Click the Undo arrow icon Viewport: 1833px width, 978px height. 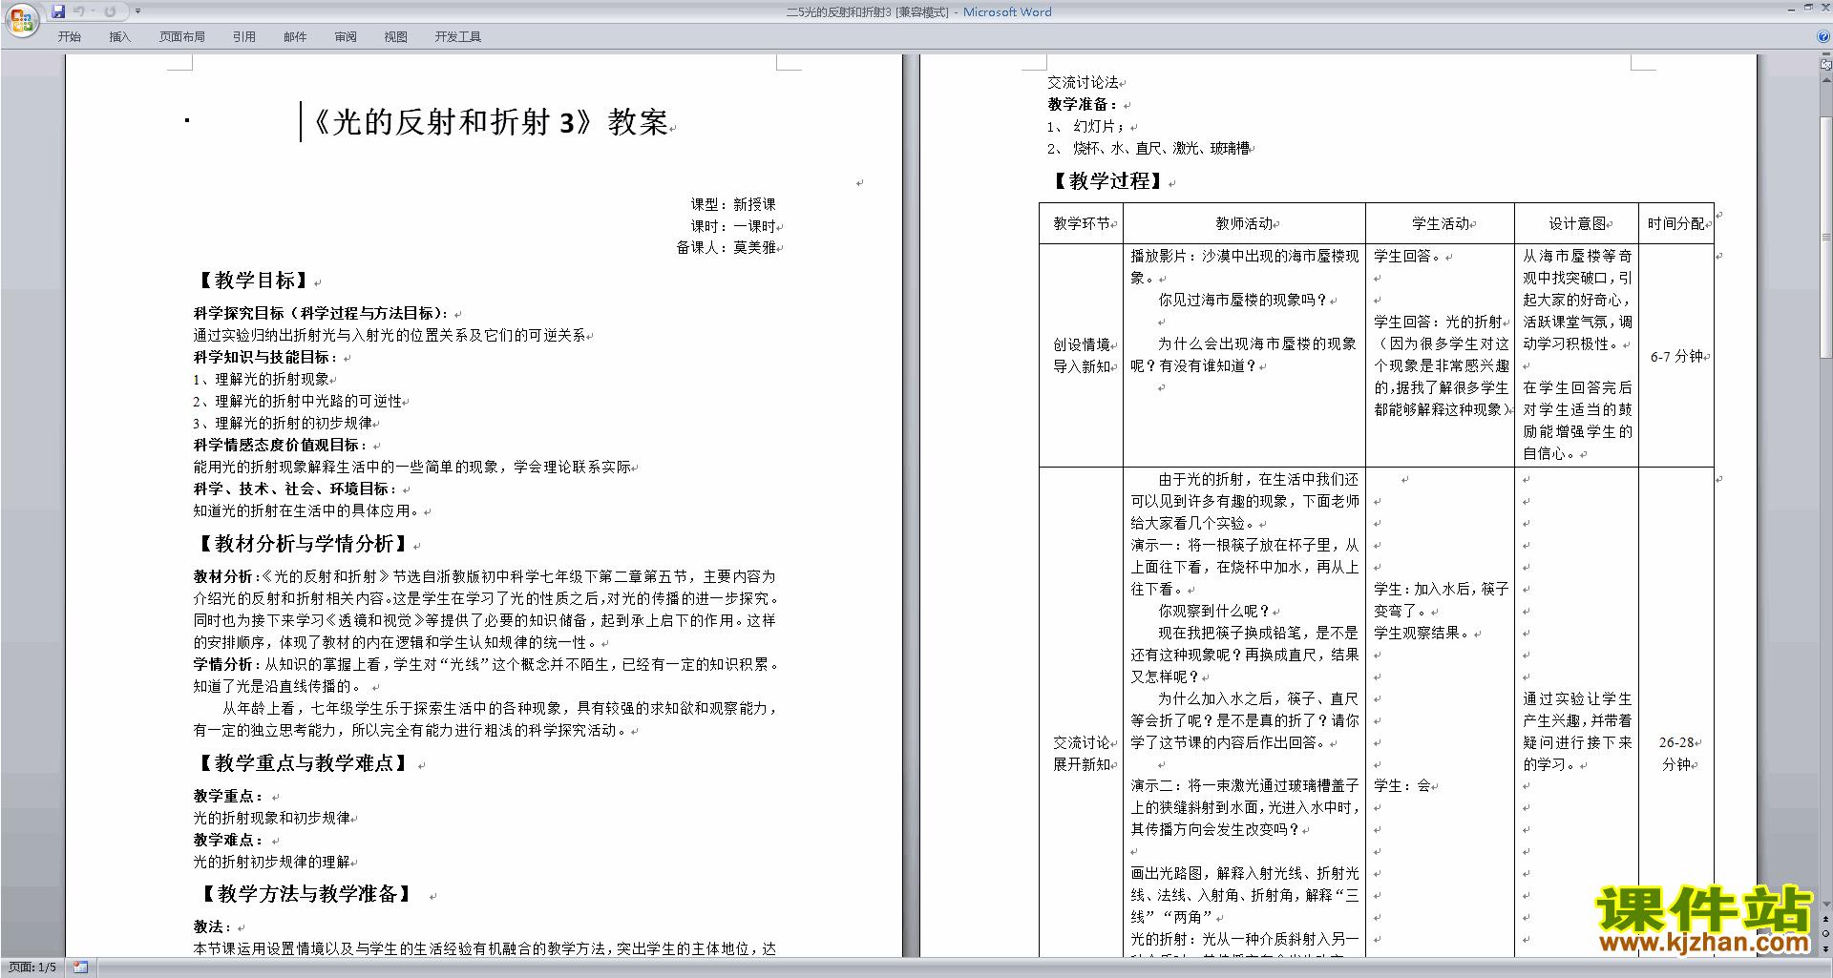[79, 11]
